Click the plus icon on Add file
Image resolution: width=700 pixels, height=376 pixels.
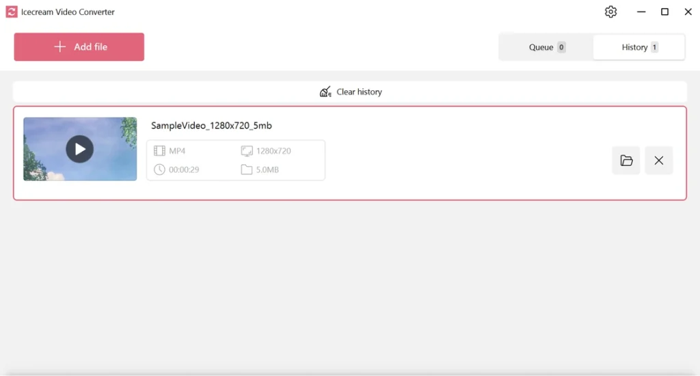(60, 46)
